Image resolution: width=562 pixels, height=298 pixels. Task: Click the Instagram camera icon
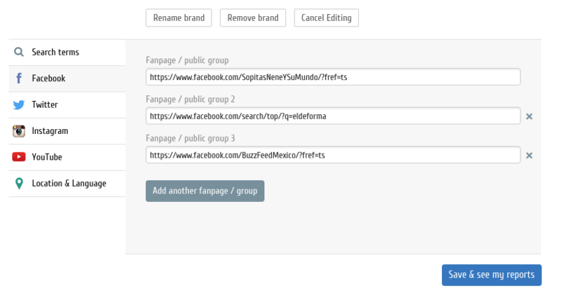19,131
